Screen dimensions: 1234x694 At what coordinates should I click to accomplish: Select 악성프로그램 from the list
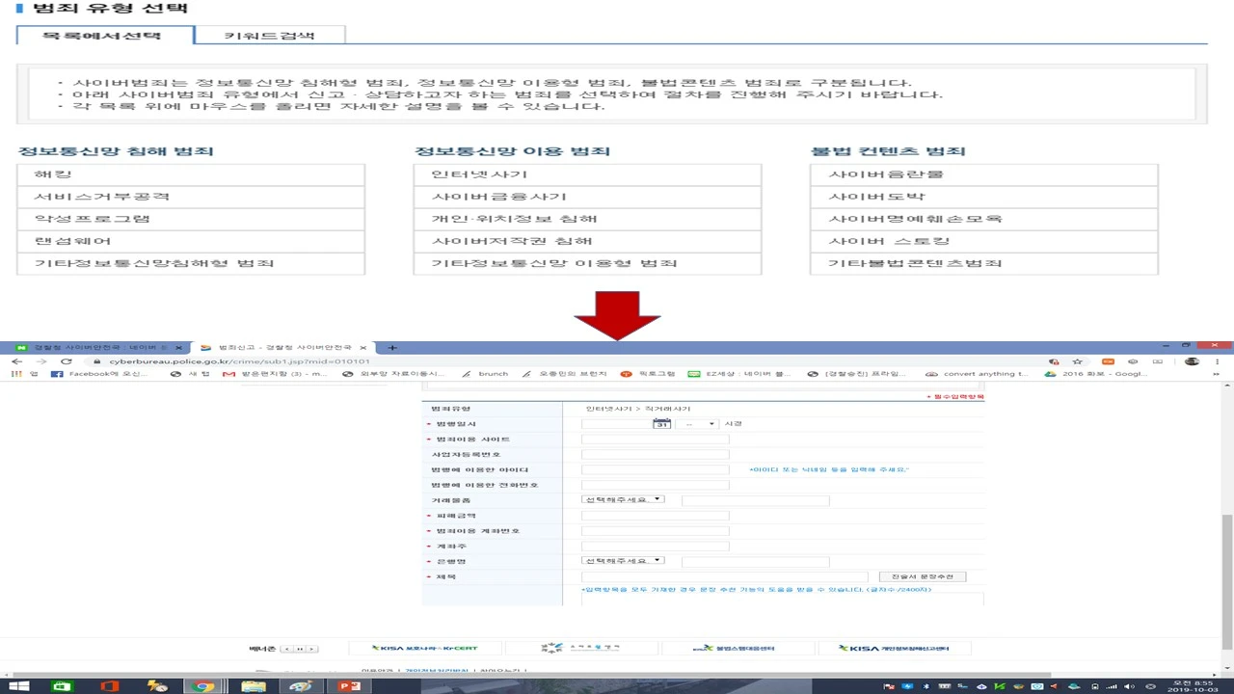[x=191, y=219]
